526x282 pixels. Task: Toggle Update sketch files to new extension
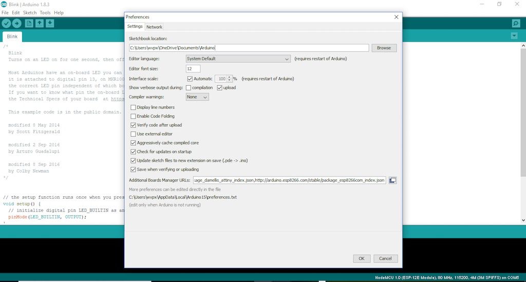click(133, 161)
